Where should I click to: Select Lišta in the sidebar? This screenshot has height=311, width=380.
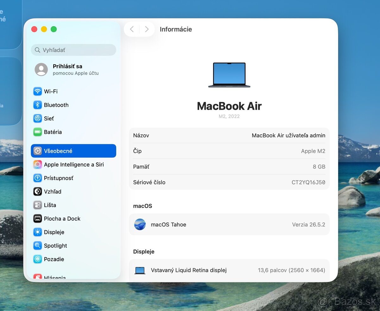click(x=73, y=205)
